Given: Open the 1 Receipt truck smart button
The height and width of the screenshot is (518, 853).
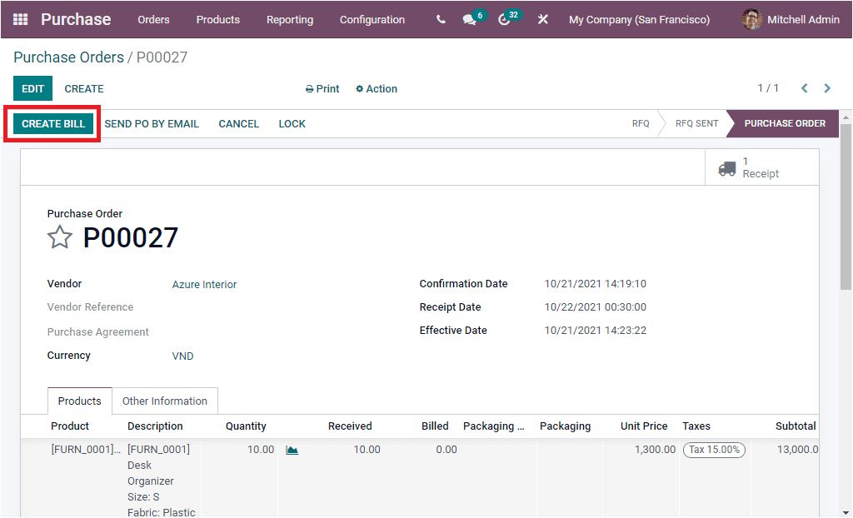Looking at the screenshot, I should [x=760, y=167].
